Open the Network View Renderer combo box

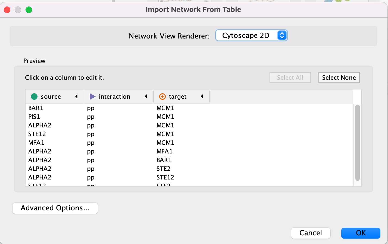click(251, 36)
